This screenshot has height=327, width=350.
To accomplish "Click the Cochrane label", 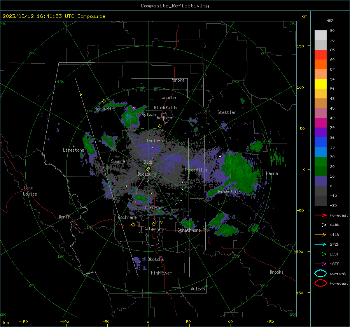I will [127, 217].
